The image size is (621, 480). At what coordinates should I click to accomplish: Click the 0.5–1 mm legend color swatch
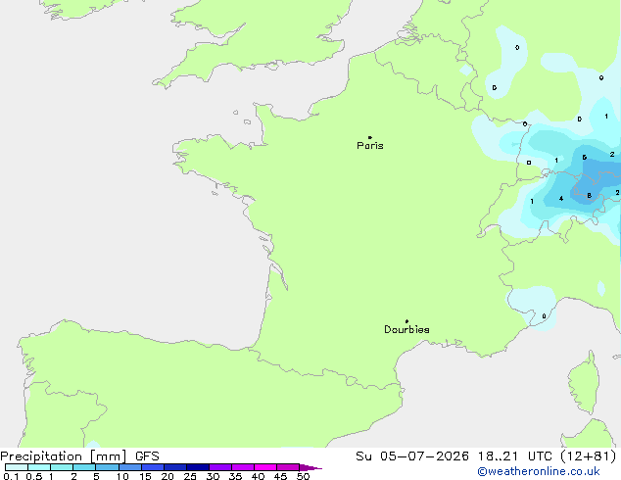point(39,467)
